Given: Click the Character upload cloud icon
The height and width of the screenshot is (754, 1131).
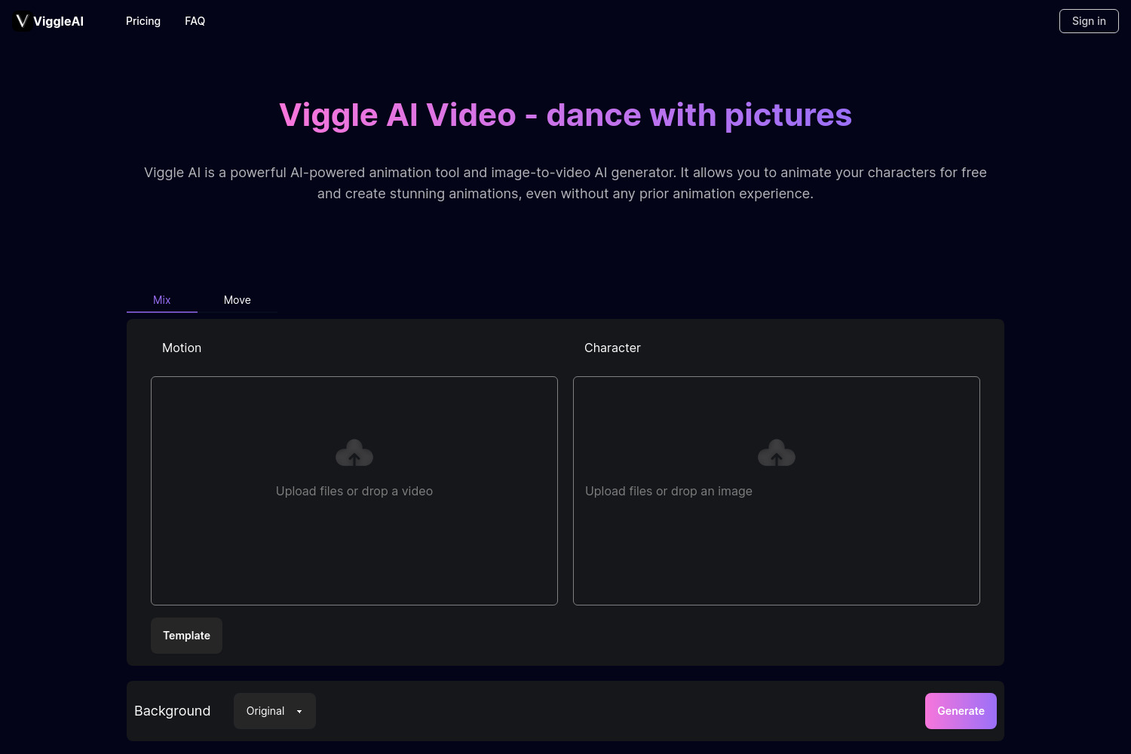Looking at the screenshot, I should click(x=777, y=453).
